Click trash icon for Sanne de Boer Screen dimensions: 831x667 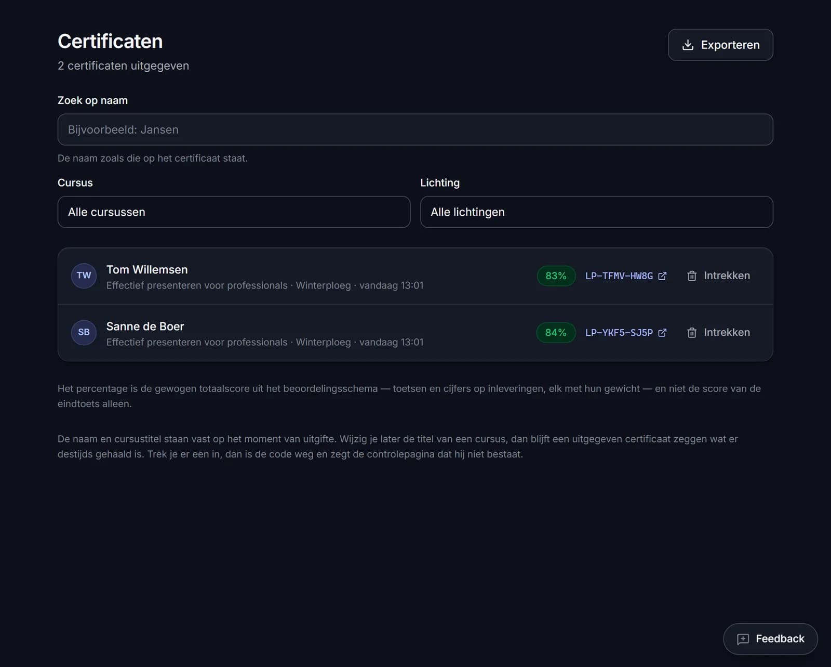692,333
